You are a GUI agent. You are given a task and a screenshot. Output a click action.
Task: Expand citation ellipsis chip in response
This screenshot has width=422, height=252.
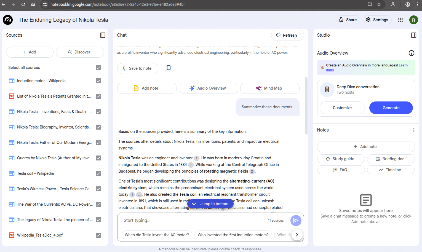(139, 195)
